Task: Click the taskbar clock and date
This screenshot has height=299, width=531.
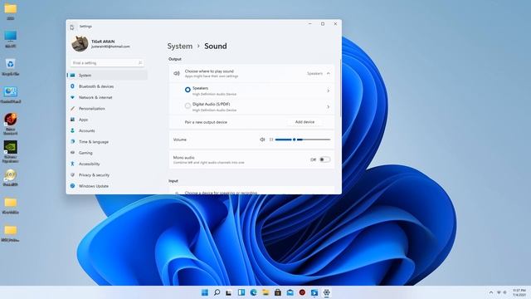Action: point(519,292)
